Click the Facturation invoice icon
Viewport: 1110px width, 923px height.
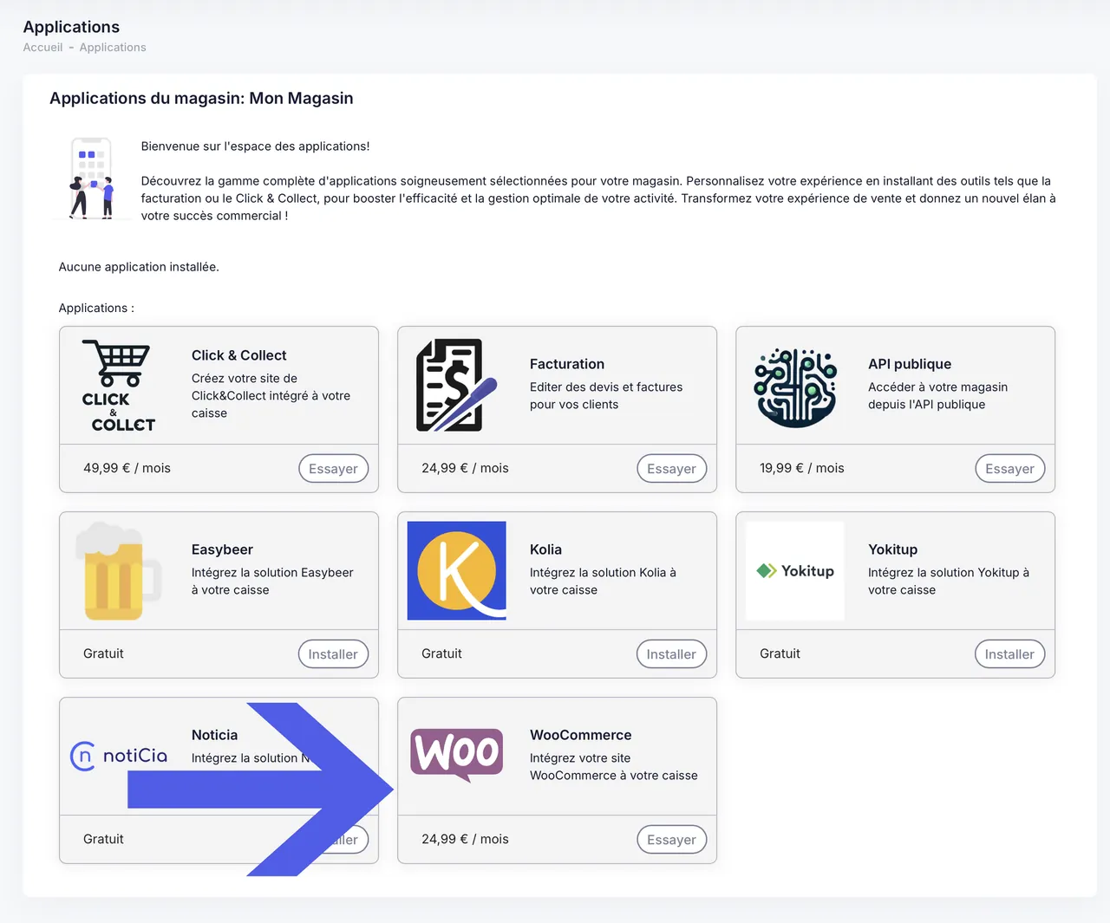(457, 386)
